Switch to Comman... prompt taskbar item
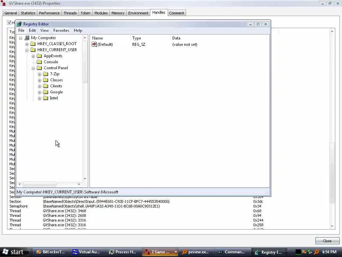Viewport: 342px width, 257px height. tap(232, 252)
